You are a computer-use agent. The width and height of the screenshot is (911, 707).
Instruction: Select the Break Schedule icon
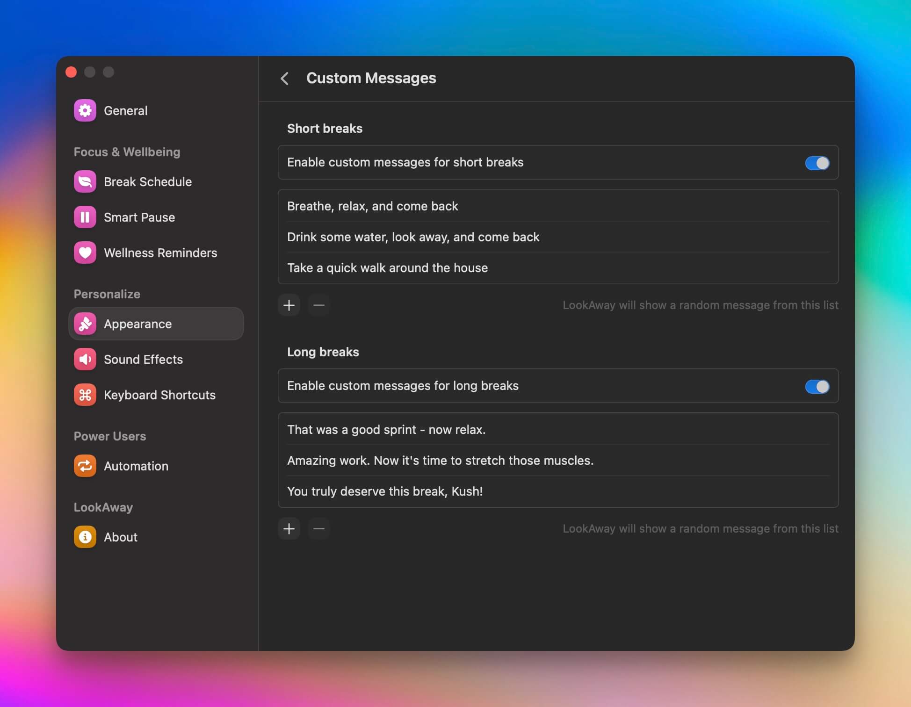click(x=85, y=181)
